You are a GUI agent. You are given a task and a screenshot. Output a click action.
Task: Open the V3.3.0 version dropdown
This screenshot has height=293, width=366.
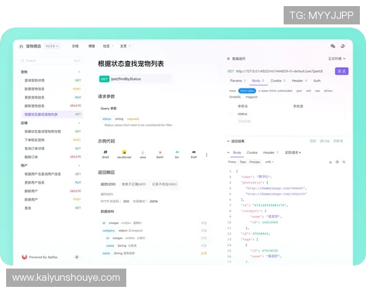point(52,46)
